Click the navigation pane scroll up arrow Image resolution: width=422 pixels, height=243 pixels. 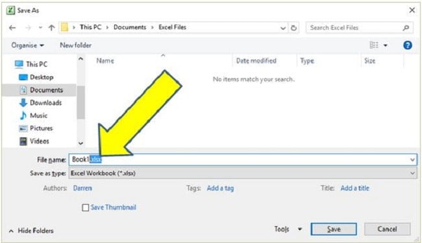coord(81,59)
